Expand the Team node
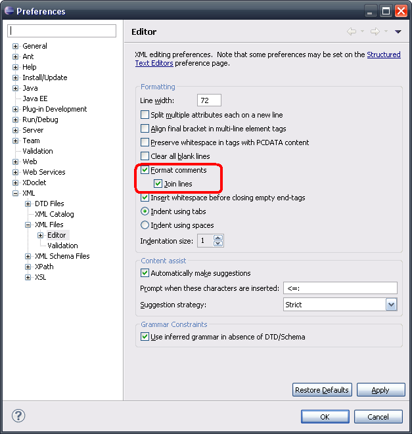The height and width of the screenshot is (434, 412). tap(16, 141)
